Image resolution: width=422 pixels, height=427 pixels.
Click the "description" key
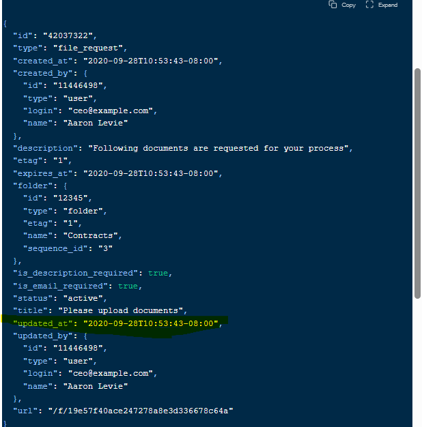[x=45, y=149]
